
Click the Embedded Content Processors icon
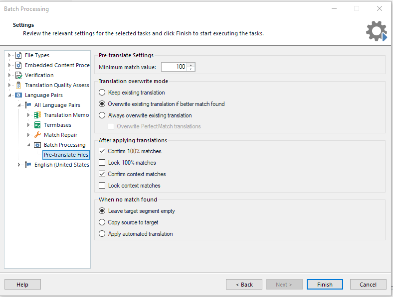point(18,65)
